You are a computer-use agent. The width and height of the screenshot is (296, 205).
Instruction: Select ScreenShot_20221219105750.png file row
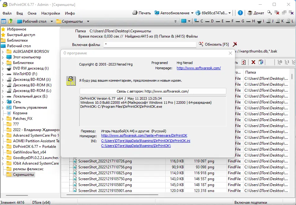click(x=175, y=179)
